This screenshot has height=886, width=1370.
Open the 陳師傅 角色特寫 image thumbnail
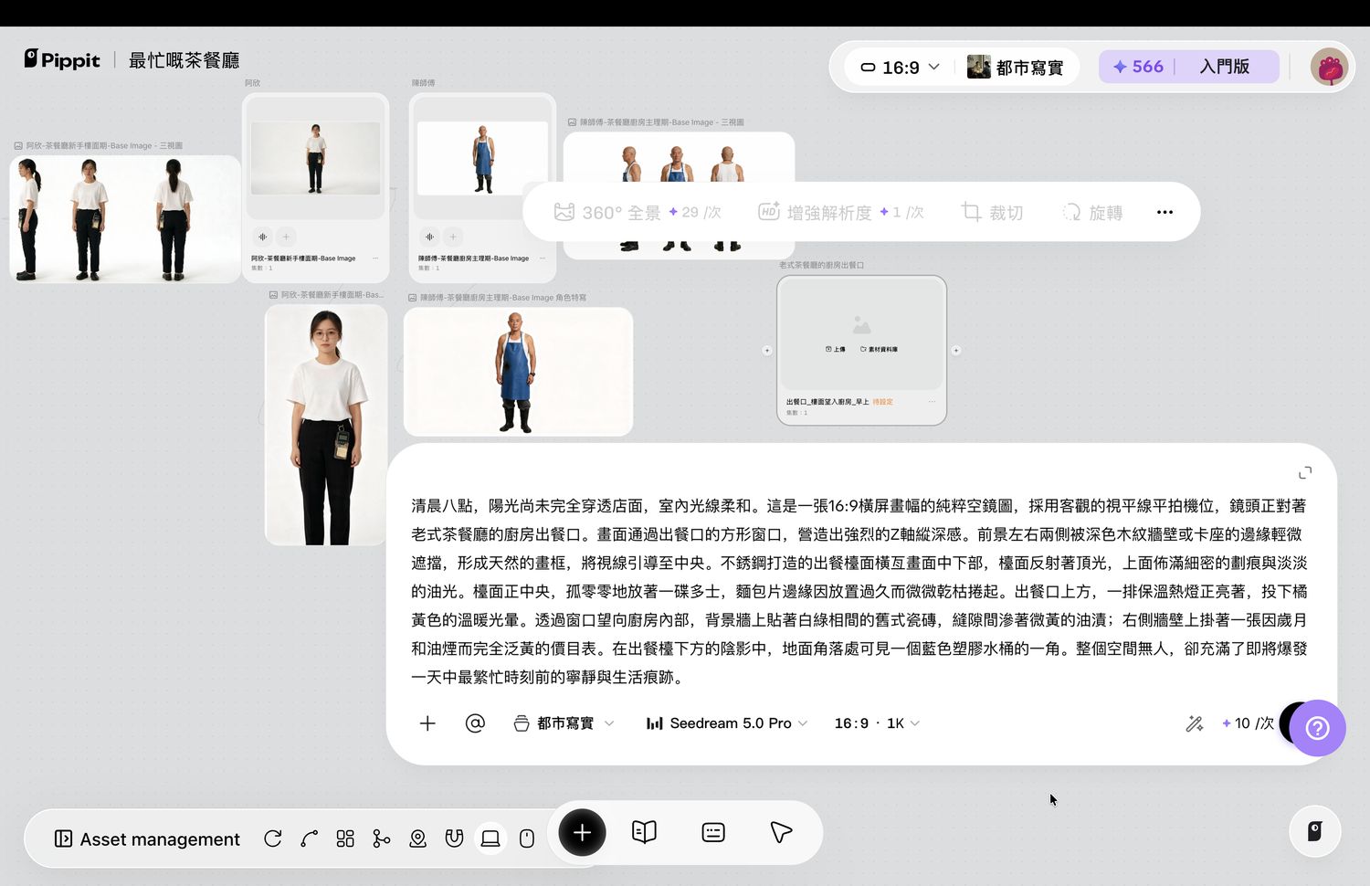(518, 372)
